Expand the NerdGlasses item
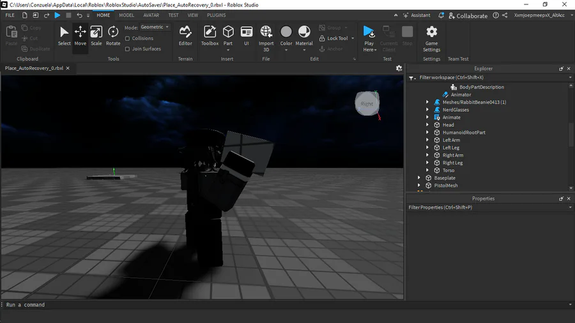575x323 pixels. [427, 110]
